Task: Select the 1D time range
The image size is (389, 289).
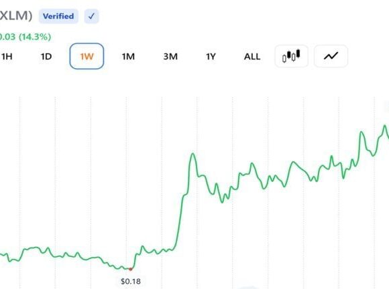Action: pyautogui.click(x=46, y=57)
